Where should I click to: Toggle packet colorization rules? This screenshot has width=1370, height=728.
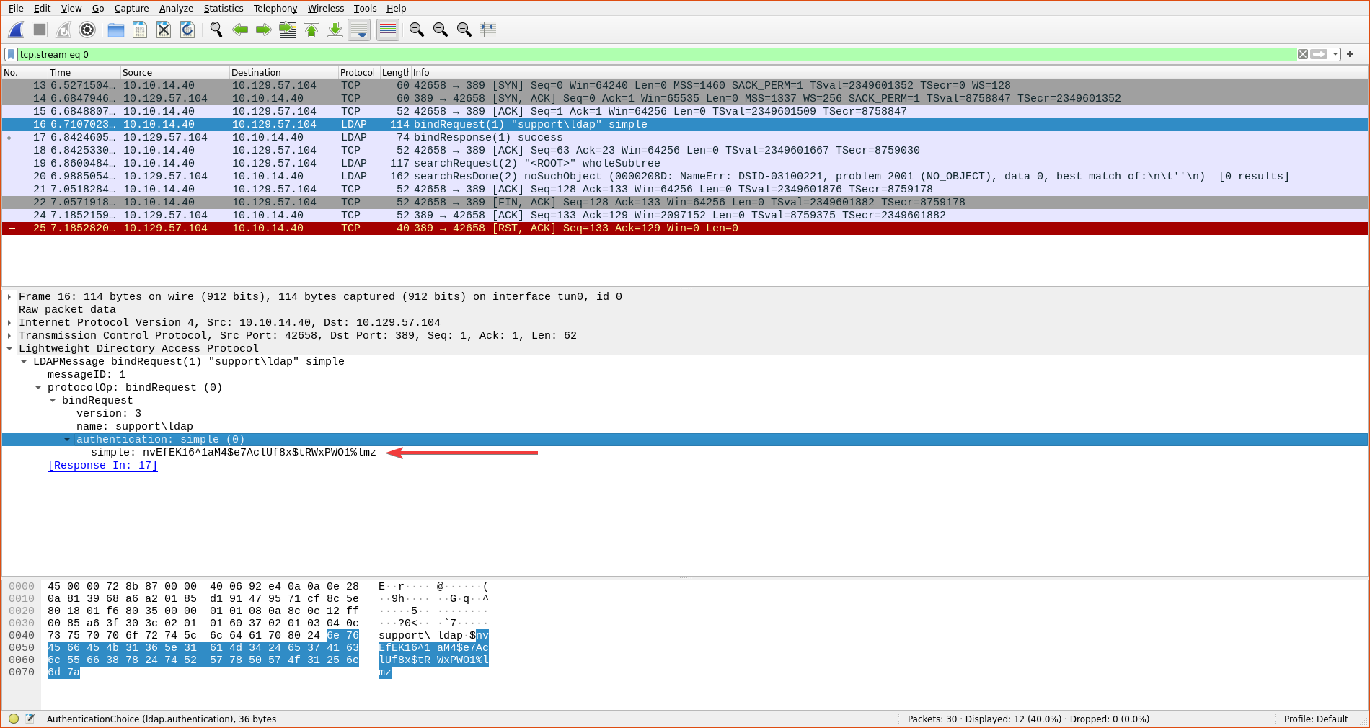pyautogui.click(x=388, y=30)
